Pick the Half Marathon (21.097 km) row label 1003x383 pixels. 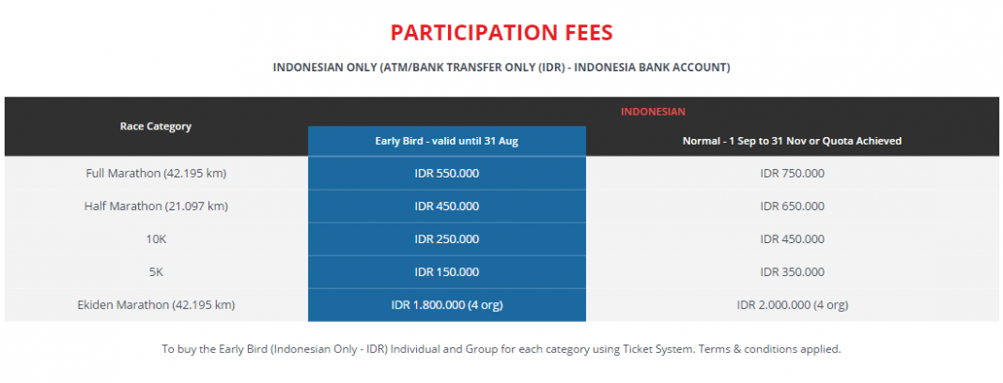pos(156,207)
